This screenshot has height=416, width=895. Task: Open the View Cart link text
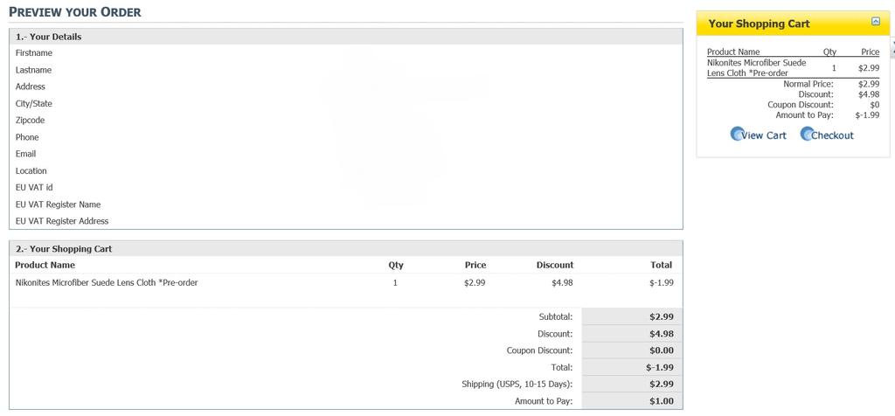[764, 135]
